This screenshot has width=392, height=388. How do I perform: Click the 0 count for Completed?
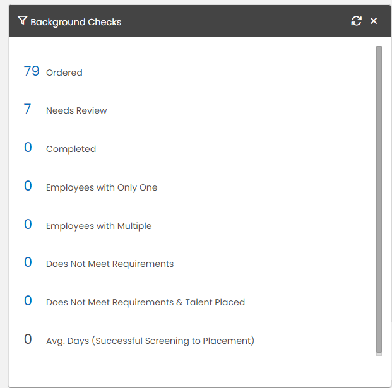(x=28, y=147)
